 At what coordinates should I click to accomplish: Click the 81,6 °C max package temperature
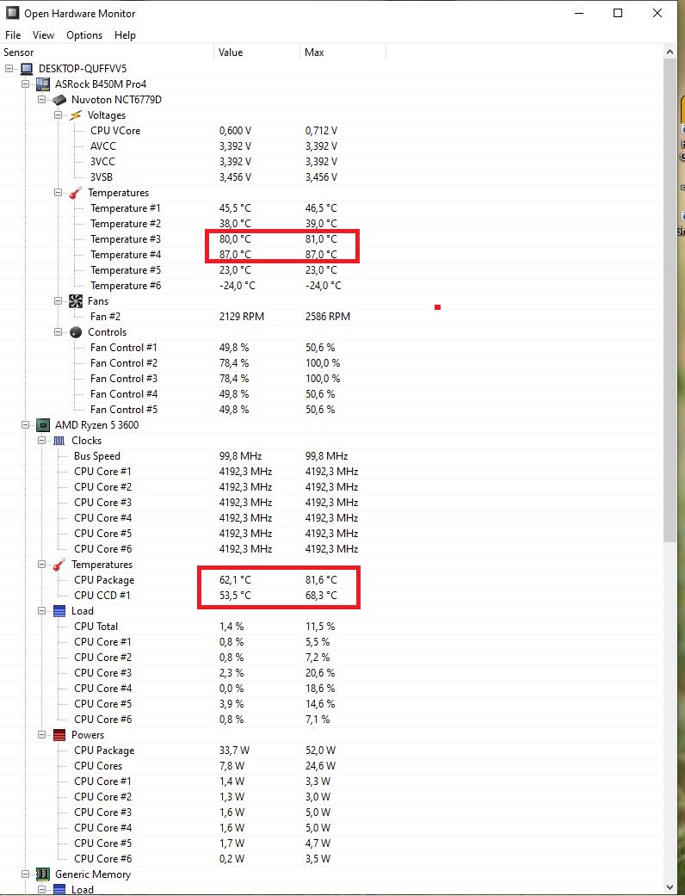pyautogui.click(x=321, y=580)
